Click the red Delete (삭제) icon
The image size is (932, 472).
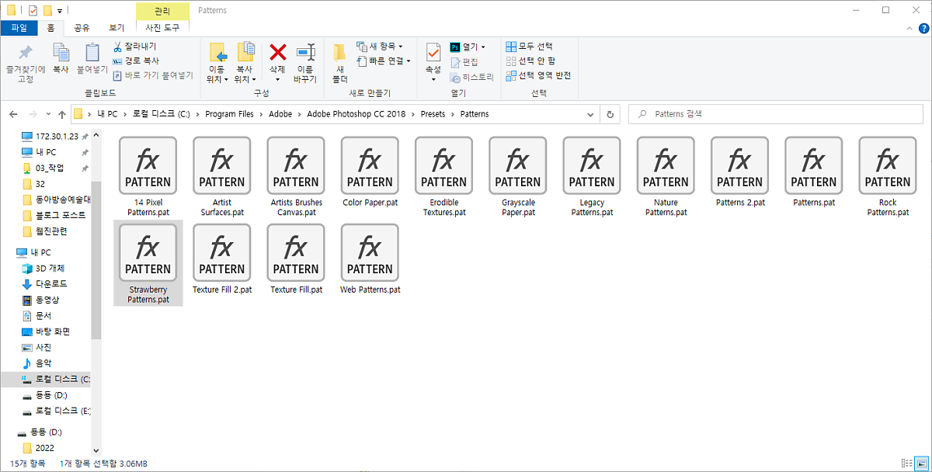[277, 53]
